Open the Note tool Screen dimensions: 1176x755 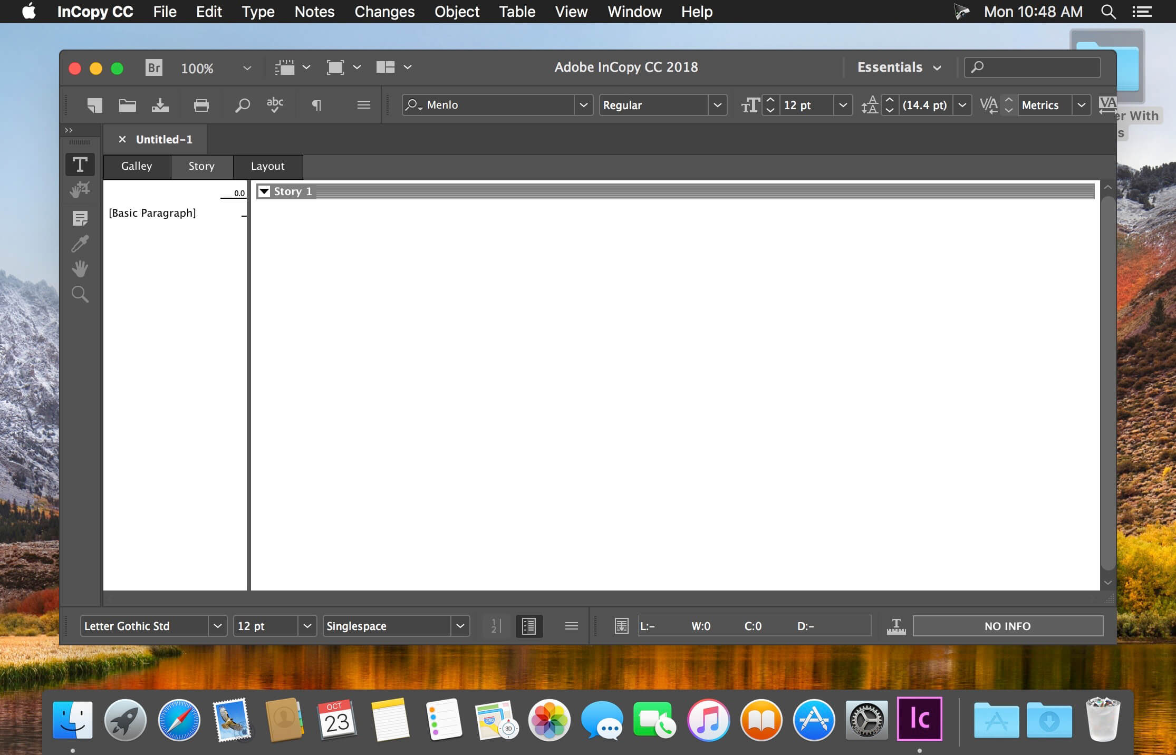(80, 218)
